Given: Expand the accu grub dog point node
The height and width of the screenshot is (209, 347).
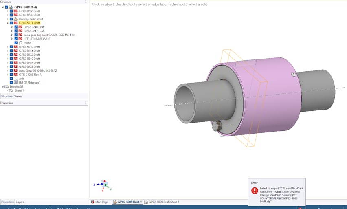Looking at the screenshot, I should tap(12, 35).
